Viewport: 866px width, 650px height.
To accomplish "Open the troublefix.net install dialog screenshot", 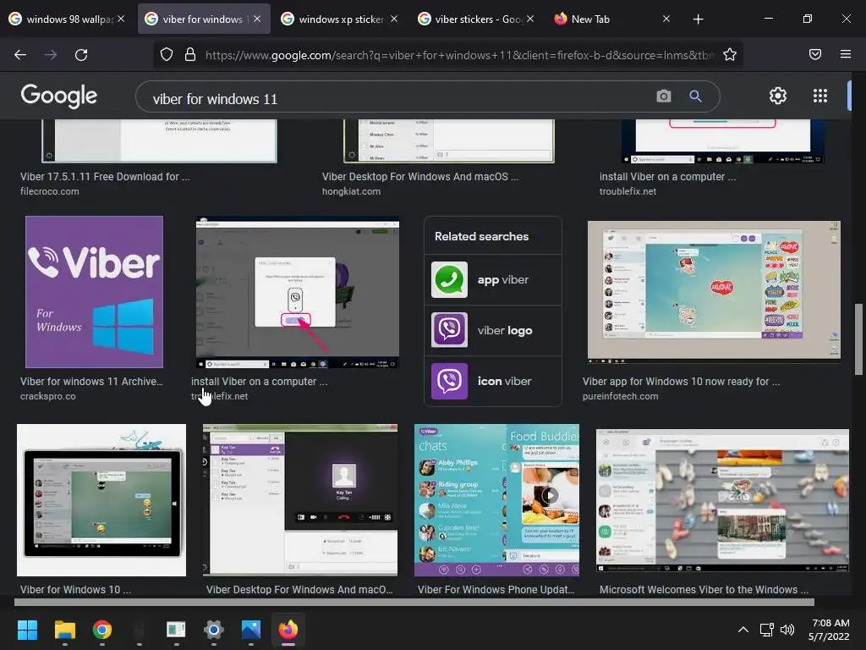I will coord(298,292).
